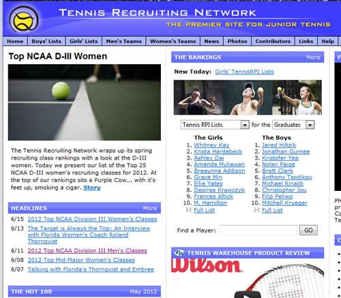
Task: Open the Photos menu
Action: click(x=237, y=42)
